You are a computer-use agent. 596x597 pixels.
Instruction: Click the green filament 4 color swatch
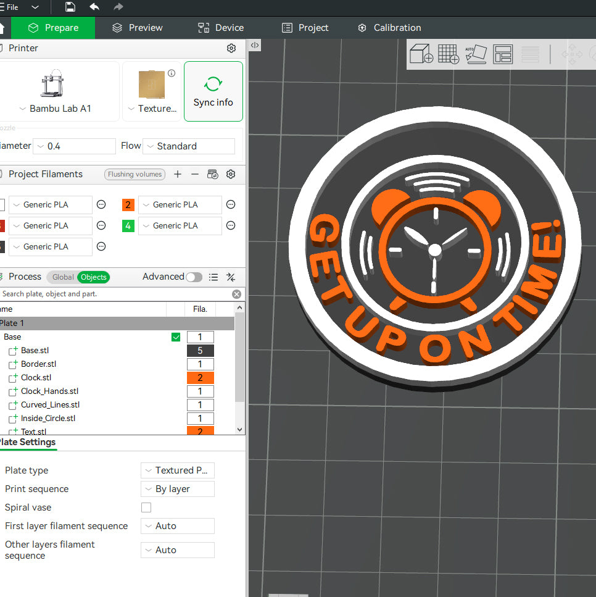[128, 226]
